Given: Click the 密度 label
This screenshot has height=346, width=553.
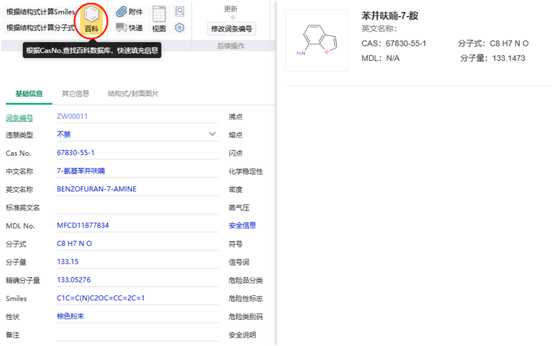Looking at the screenshot, I should [x=235, y=190].
